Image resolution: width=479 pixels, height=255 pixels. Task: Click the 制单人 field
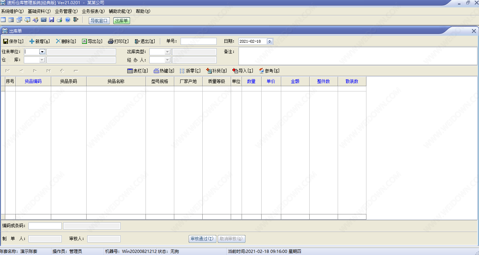(45, 239)
